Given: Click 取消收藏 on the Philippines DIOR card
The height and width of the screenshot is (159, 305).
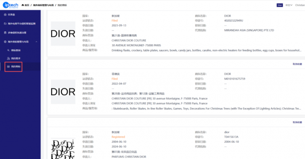Looking at the screenshot, I should (x=297, y=64).
